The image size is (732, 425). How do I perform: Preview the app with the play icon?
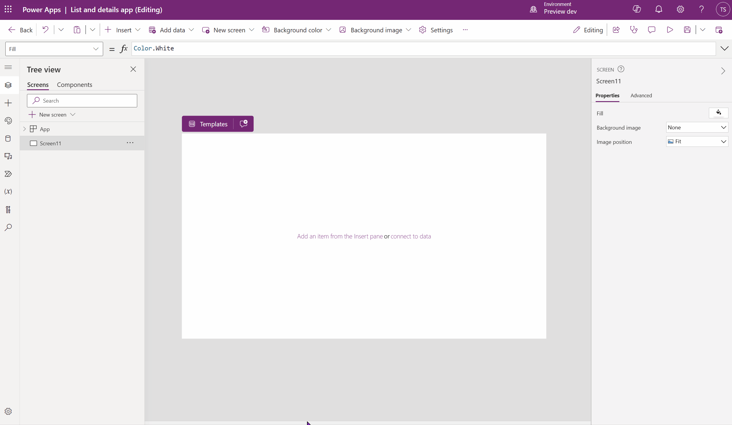click(x=669, y=30)
